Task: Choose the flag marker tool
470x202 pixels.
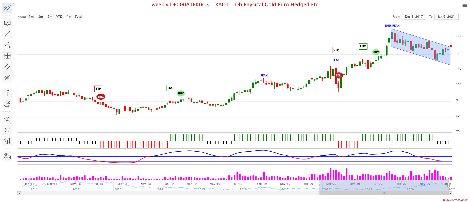Action: click(7, 104)
